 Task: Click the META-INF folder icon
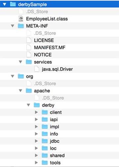(21, 26)
